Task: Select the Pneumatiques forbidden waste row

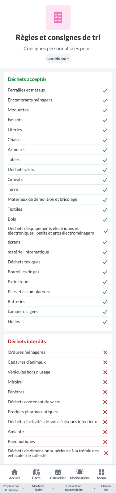Action: coord(58,442)
